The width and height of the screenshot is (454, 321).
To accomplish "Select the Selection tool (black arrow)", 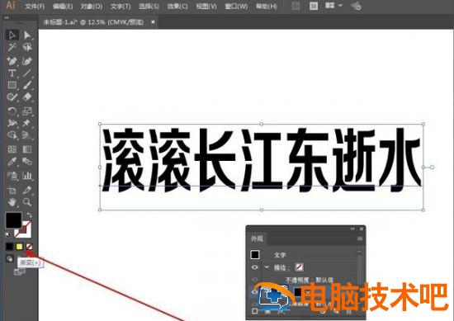I will click(x=12, y=35).
